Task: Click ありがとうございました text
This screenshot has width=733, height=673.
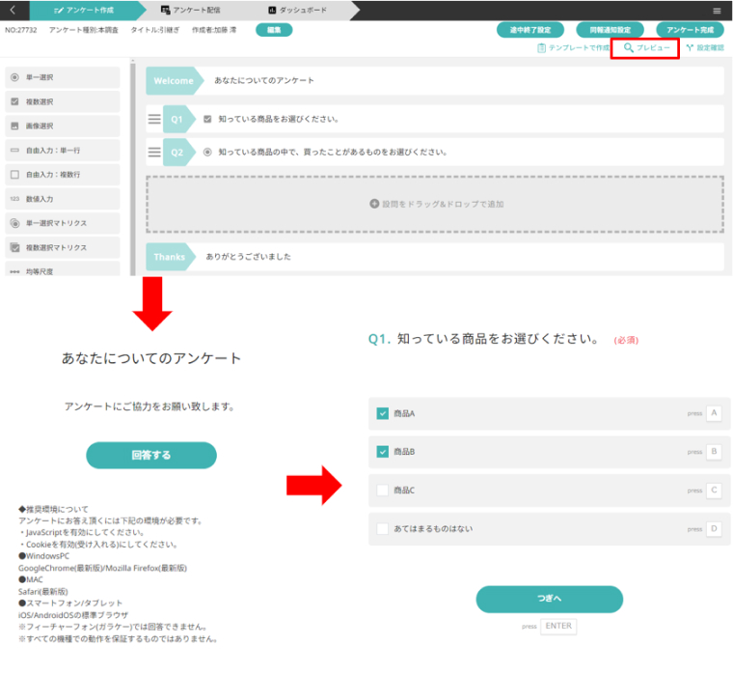Action: coord(248,257)
